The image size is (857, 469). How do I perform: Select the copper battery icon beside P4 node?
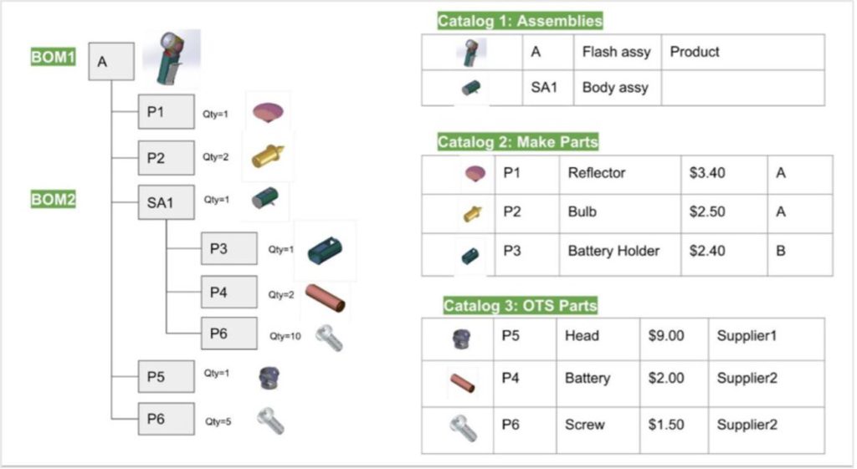pos(325,298)
